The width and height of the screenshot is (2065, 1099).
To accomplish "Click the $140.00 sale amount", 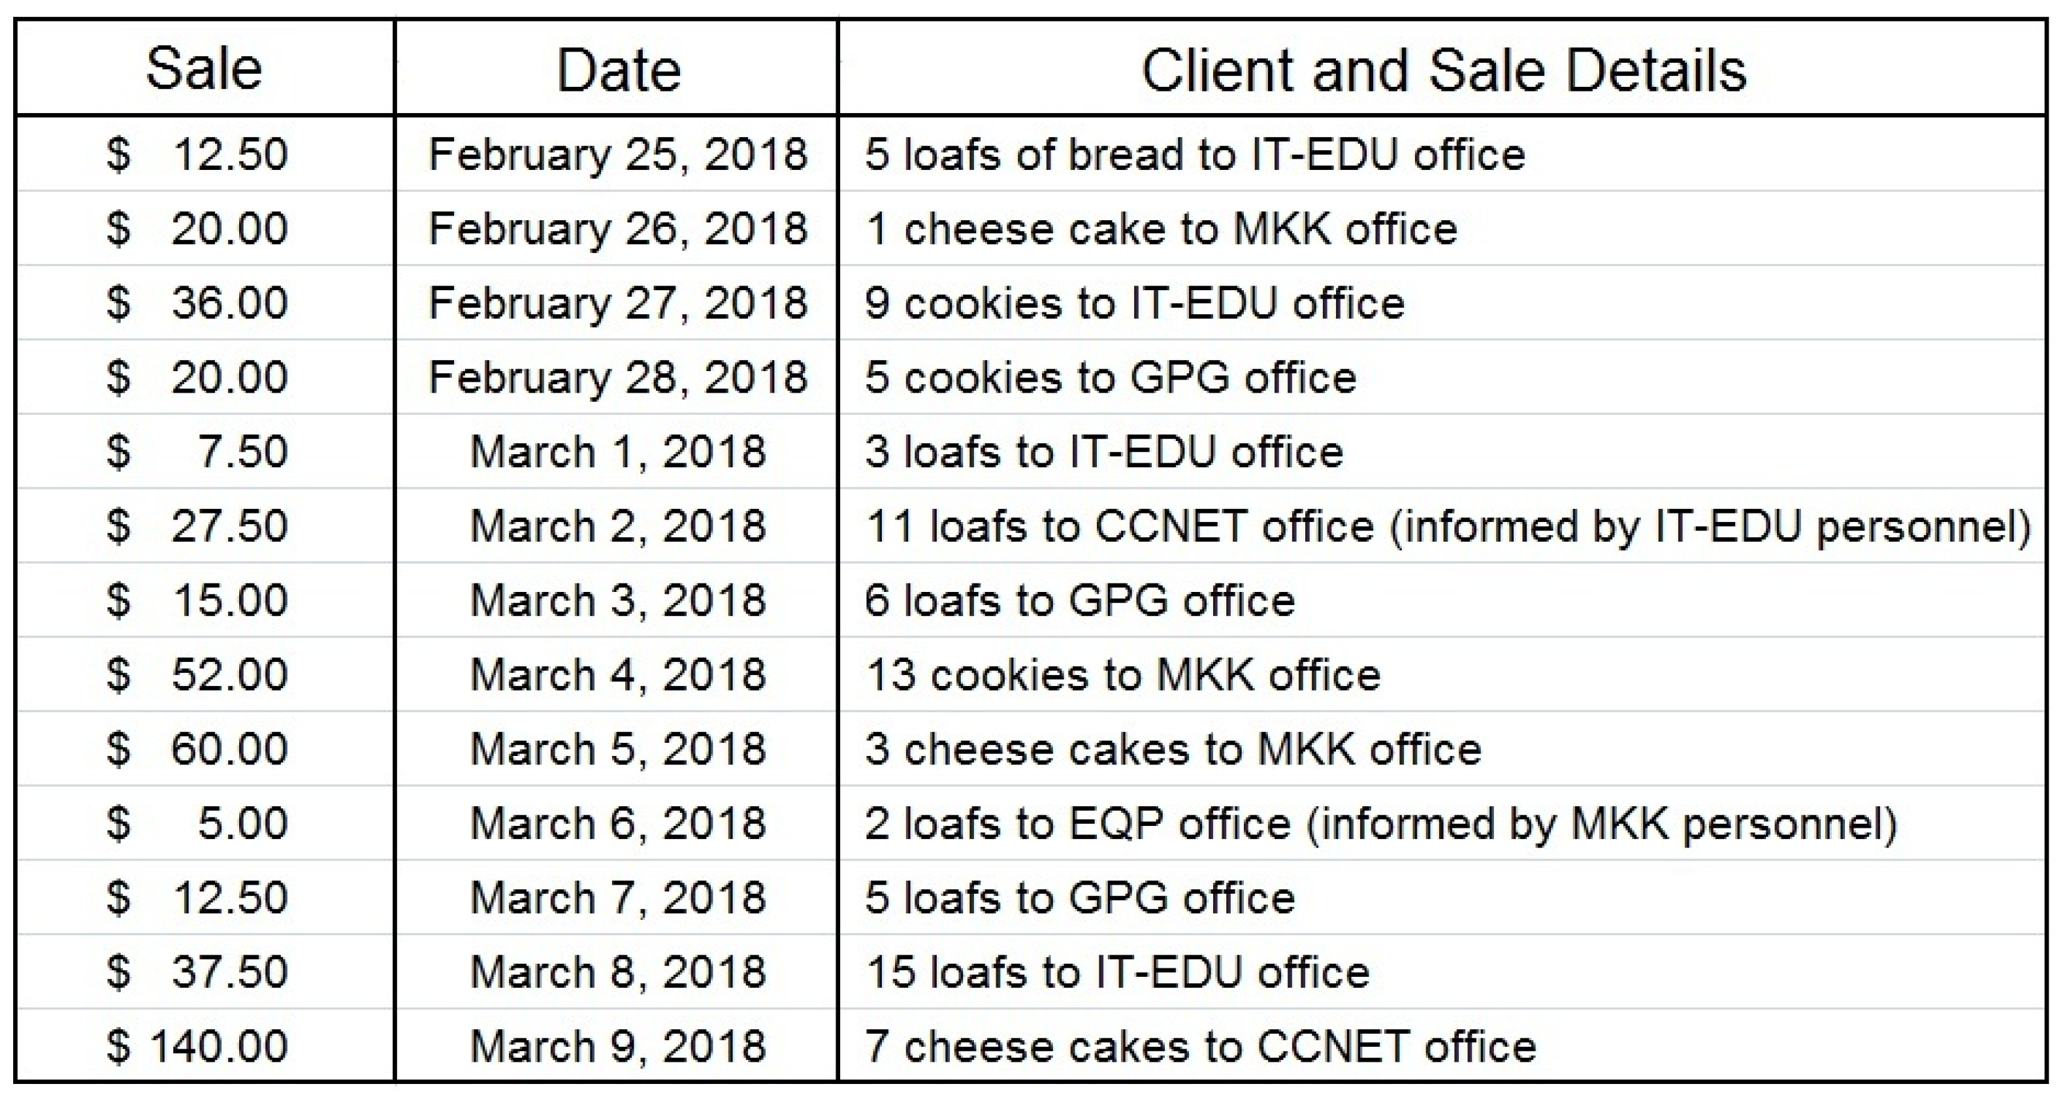I will 198,1046.
